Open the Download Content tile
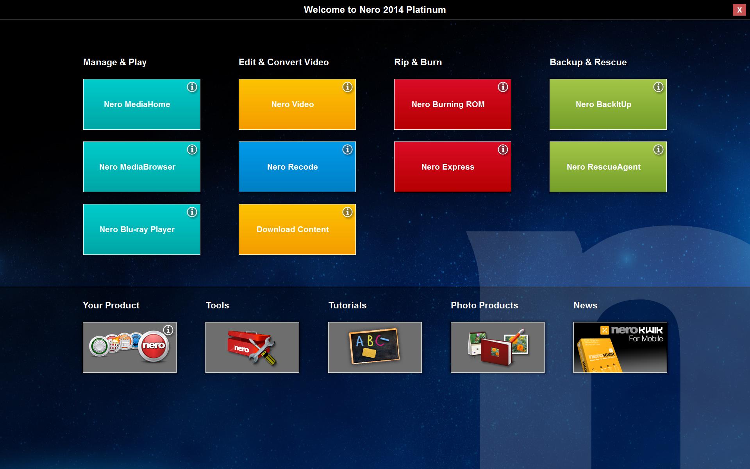The width and height of the screenshot is (750, 469). click(297, 229)
